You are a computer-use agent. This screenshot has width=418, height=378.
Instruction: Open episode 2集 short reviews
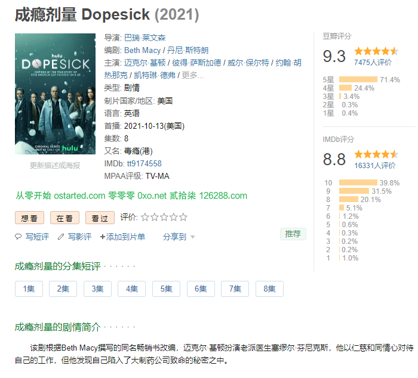tap(63, 289)
